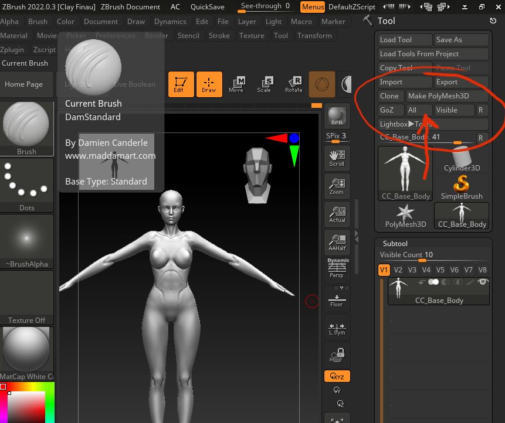The height and width of the screenshot is (423, 505).
Task: Switch to Scale mode
Action: coord(265,84)
